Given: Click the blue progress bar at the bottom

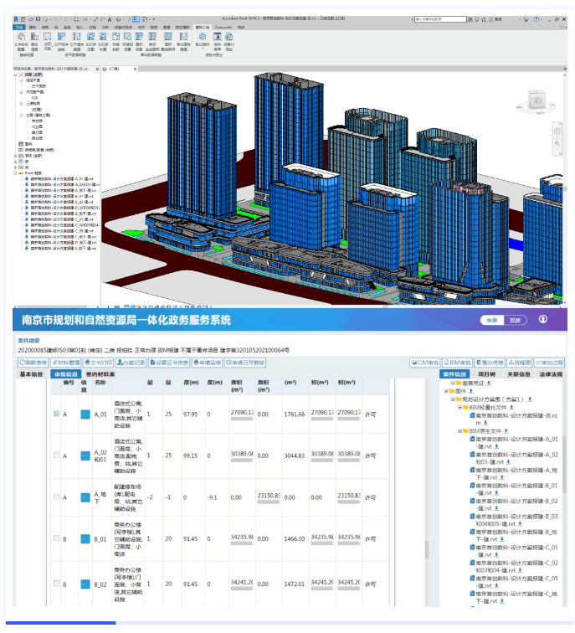Looking at the screenshot, I should click(60, 623).
